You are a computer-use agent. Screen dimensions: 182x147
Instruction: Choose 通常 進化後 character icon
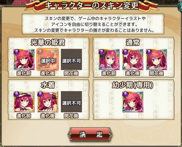[x=133, y=59]
